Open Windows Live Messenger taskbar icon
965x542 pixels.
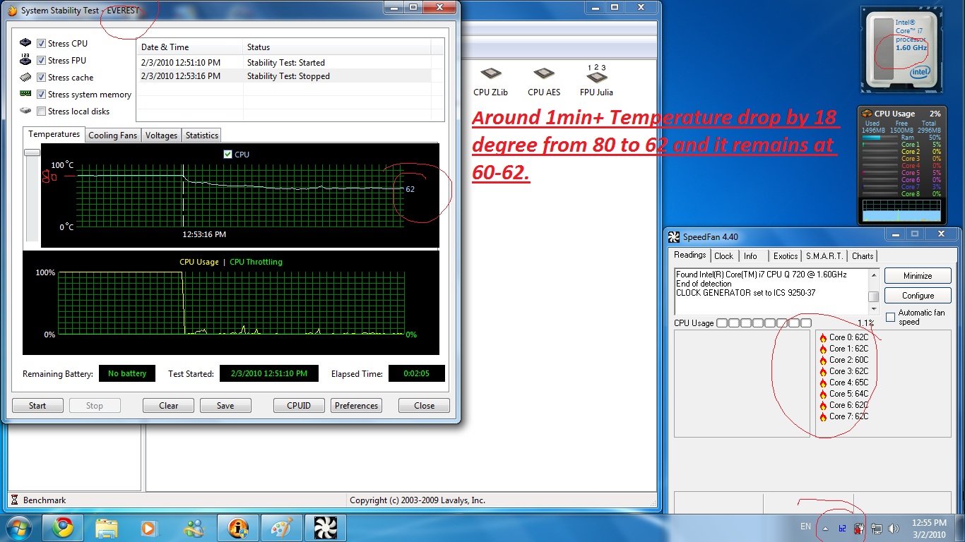(194, 527)
